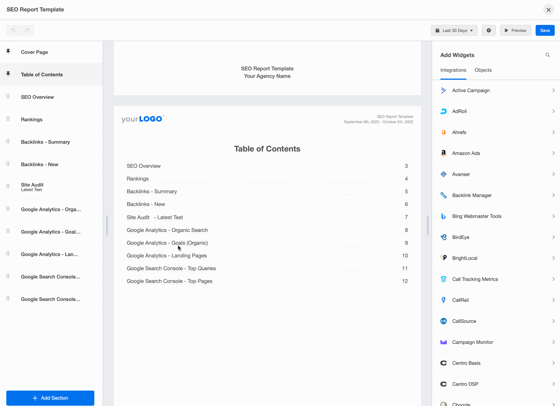
Task: Switch to the Integrations tab
Action: coord(453,70)
